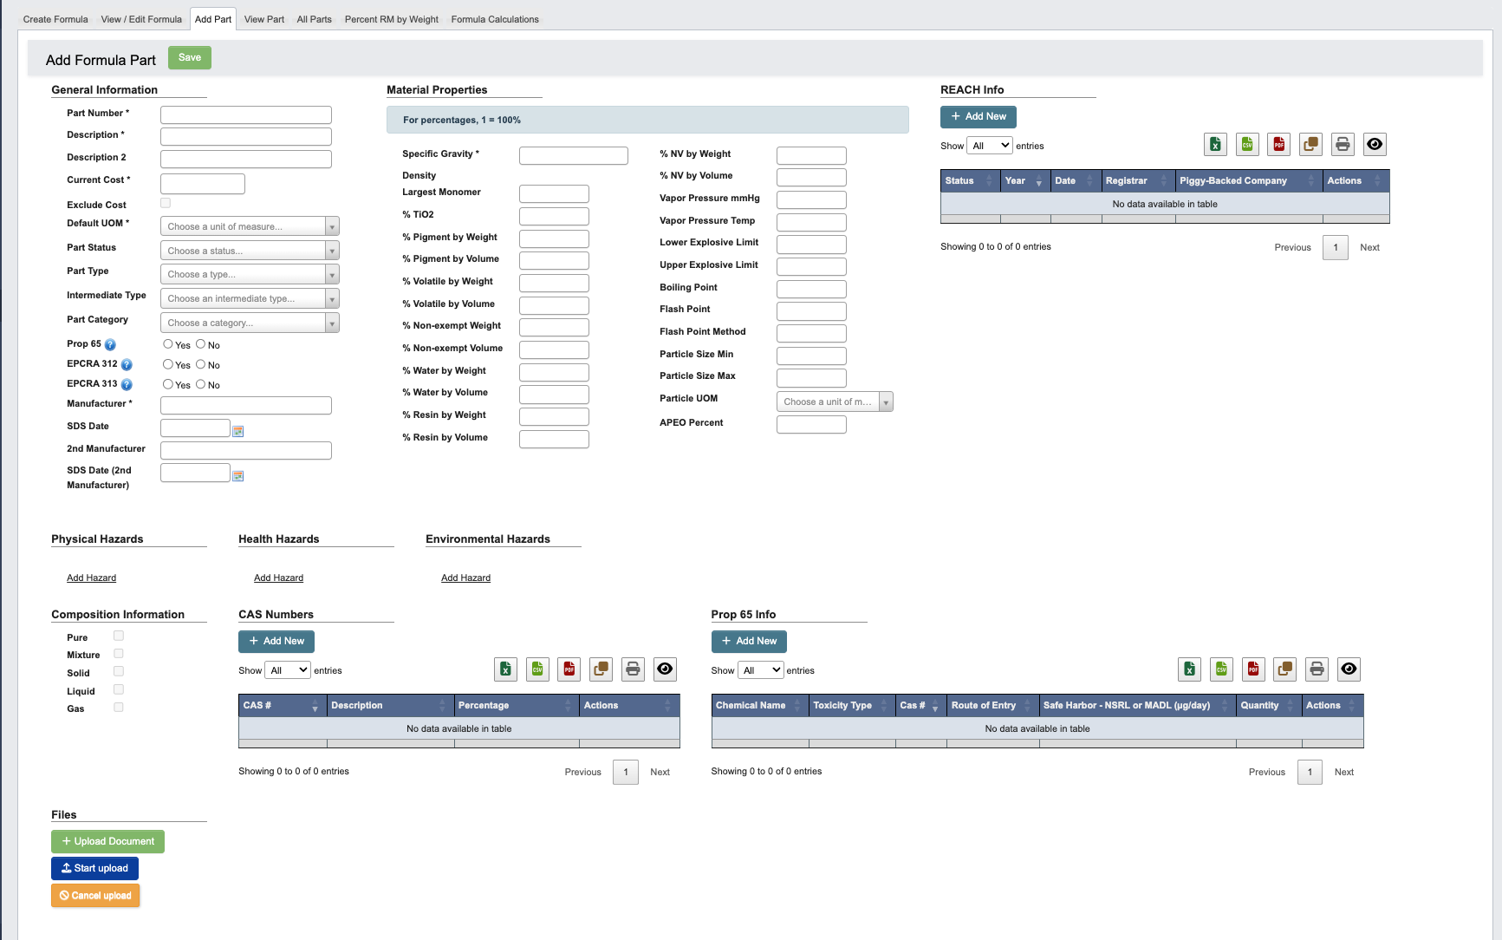1502x940 pixels.
Task: Export Prop 65 Info table to CSV
Action: (1221, 669)
